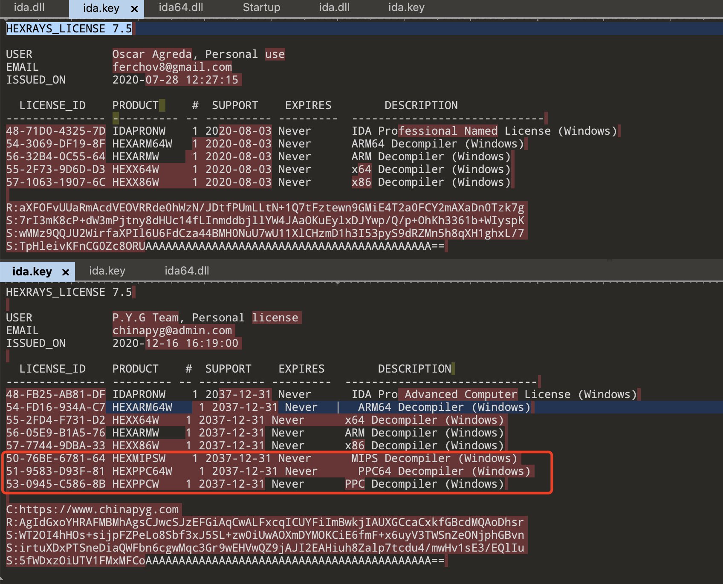Click the IDA Professional Named License description
723x584 pixels.
(484, 131)
